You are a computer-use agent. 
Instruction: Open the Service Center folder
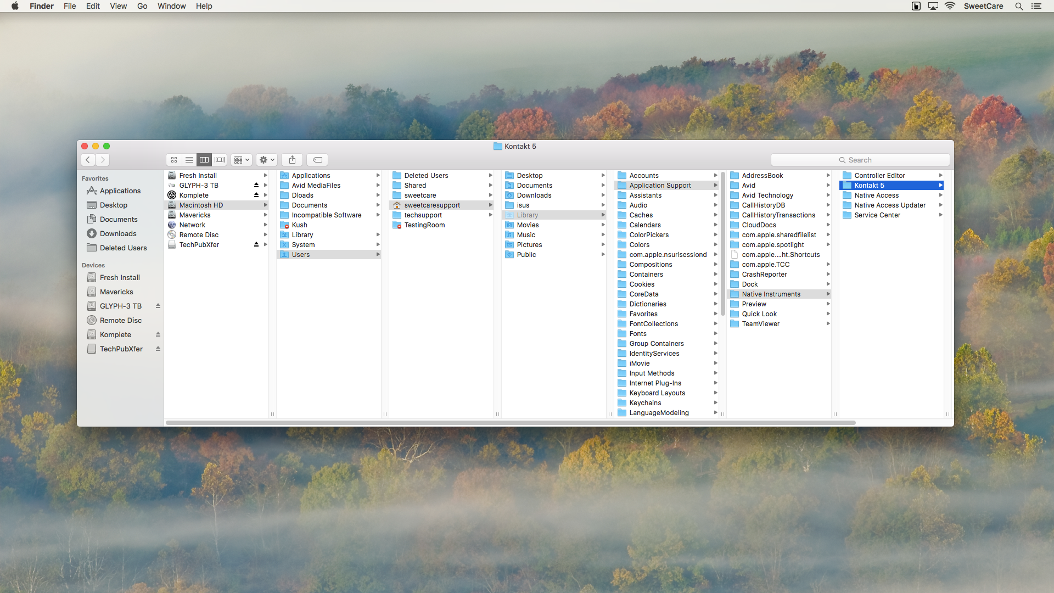point(892,215)
